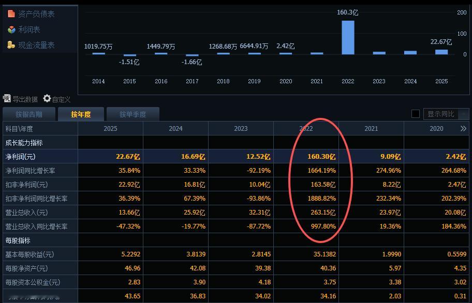
Task: Select the 每股净资产(元) row label
Action: point(26,268)
